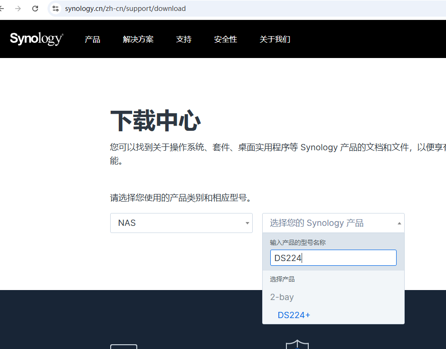Image resolution: width=446 pixels, height=349 pixels.
Task: Click the 2-bay group label
Action: tap(282, 297)
